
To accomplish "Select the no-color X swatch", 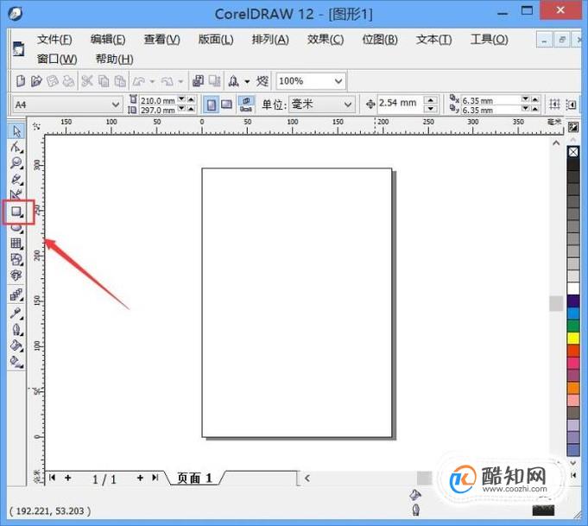I will (x=573, y=152).
